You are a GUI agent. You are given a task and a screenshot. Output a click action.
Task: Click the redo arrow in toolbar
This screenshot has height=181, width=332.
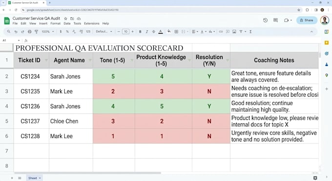[x=22, y=32]
